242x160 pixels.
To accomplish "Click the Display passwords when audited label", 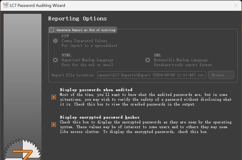I will click(x=96, y=90).
